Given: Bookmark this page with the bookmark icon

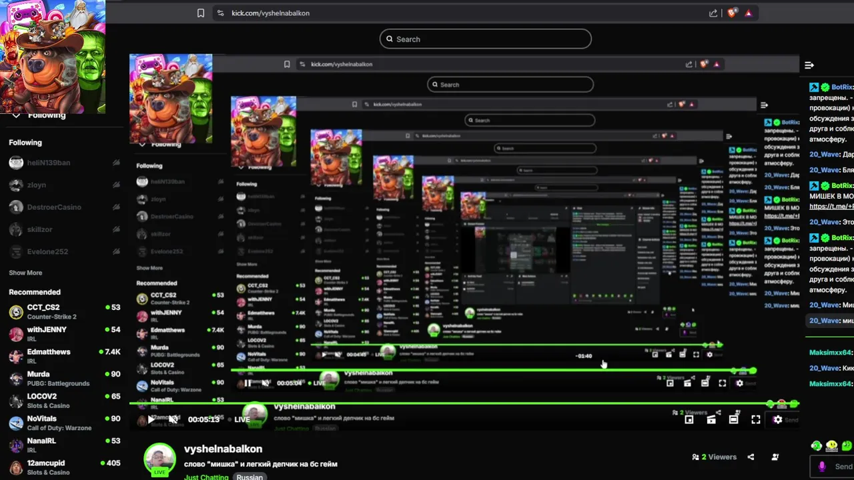Looking at the screenshot, I should [x=201, y=13].
